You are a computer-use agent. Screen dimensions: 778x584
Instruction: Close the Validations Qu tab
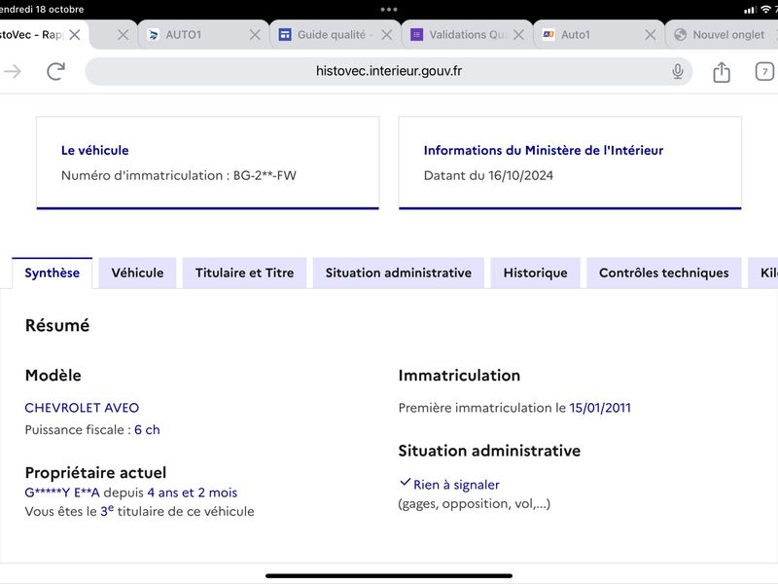[519, 35]
